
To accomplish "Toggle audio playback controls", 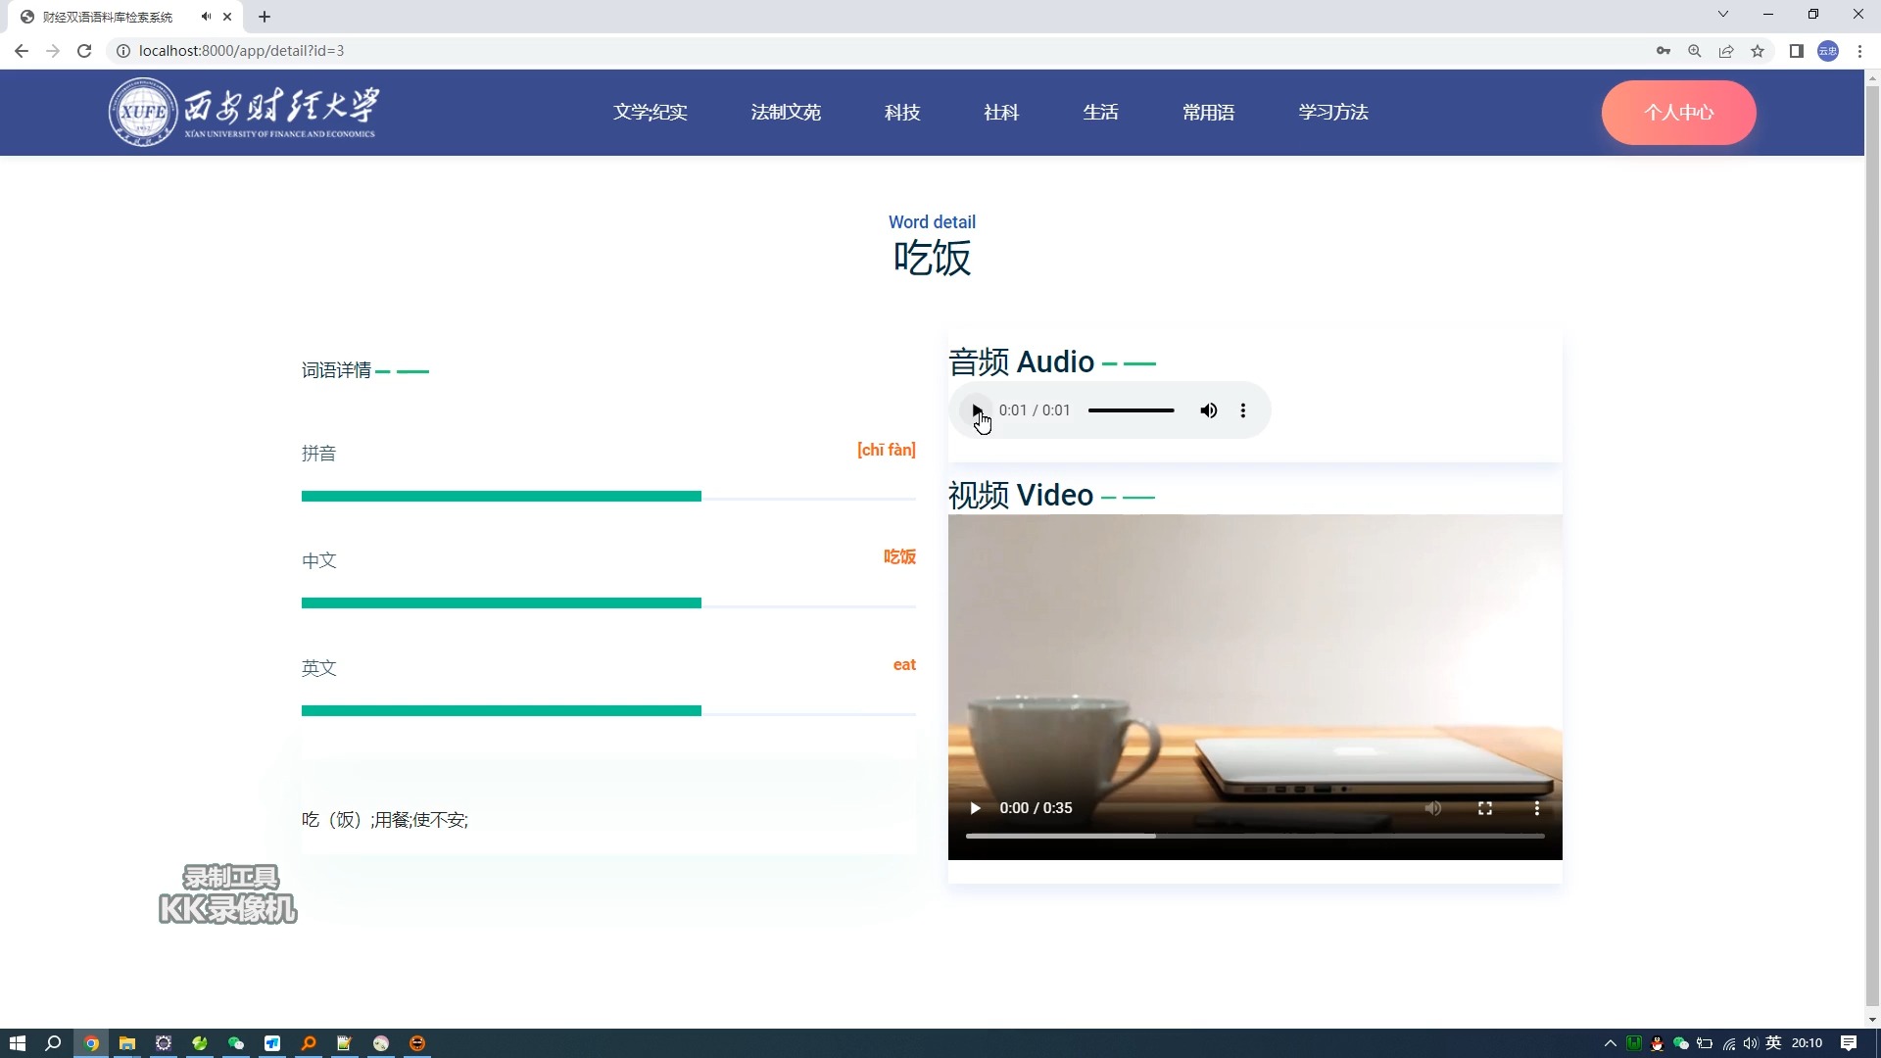I will (977, 409).
